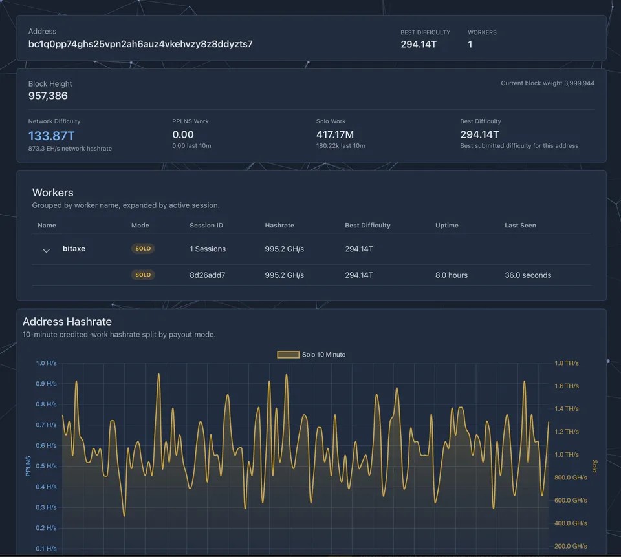Click the 133.87T network difficulty value
621x557 pixels.
[51, 136]
